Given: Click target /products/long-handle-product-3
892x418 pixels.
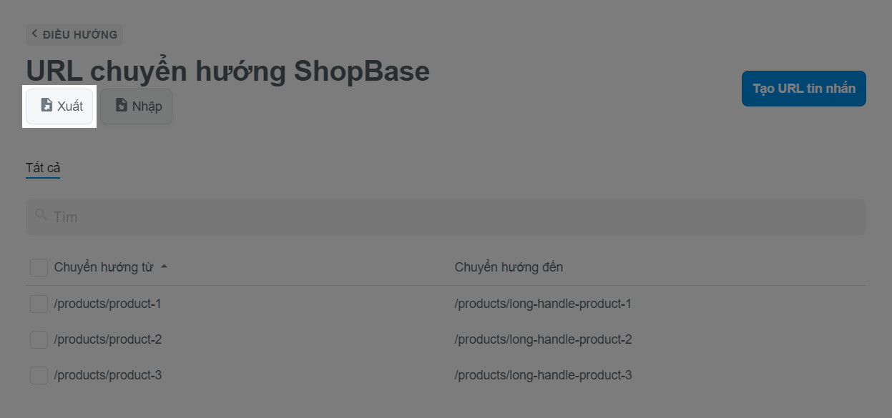Looking at the screenshot, I should point(543,375).
